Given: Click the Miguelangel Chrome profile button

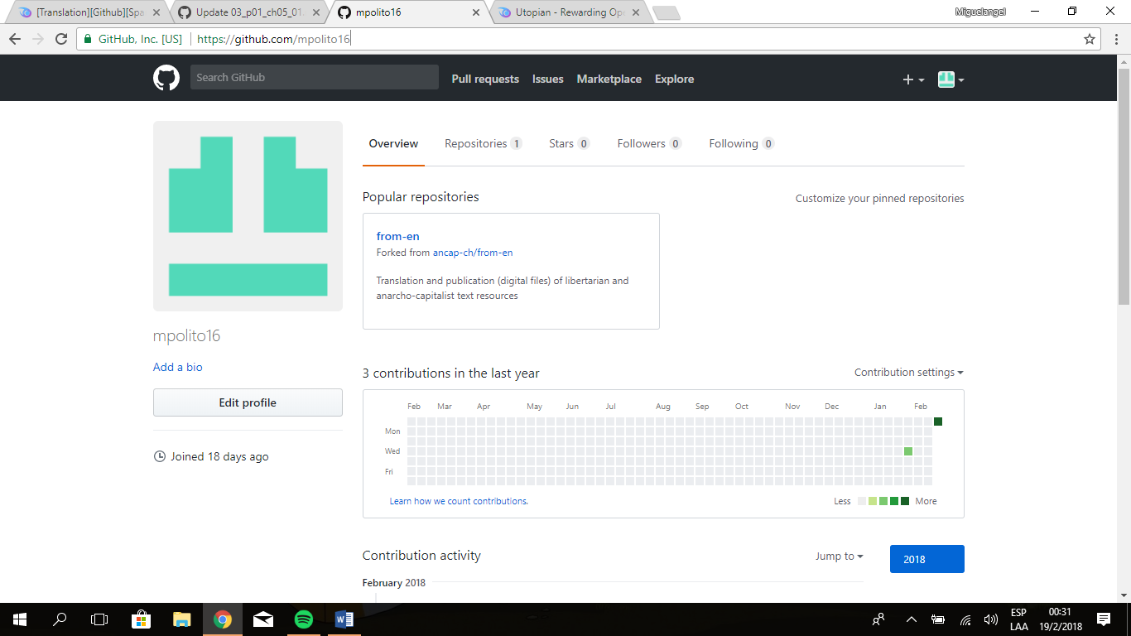Looking at the screenshot, I should (980, 12).
